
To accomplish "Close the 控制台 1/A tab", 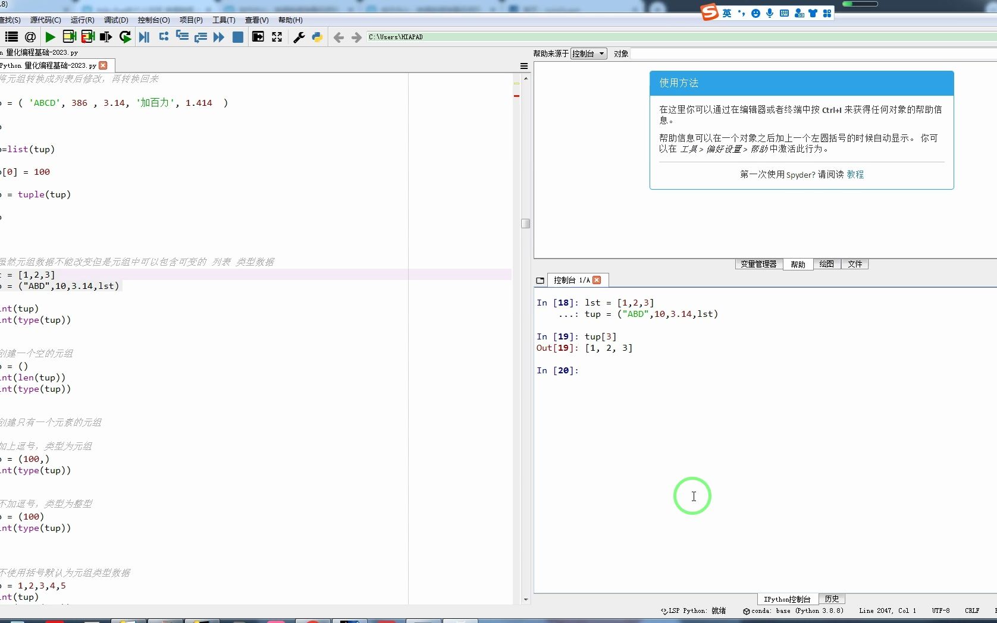I will 597,280.
